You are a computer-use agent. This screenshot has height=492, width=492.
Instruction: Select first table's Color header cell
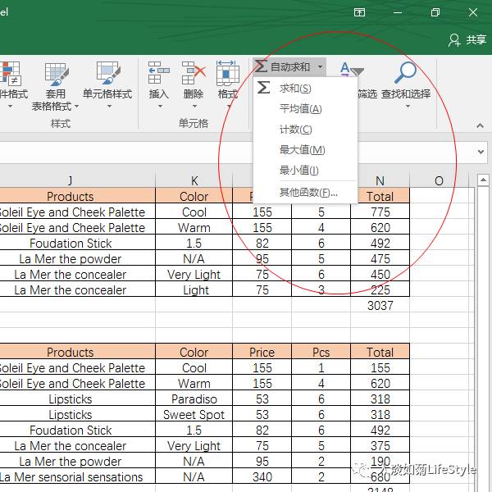pos(194,197)
